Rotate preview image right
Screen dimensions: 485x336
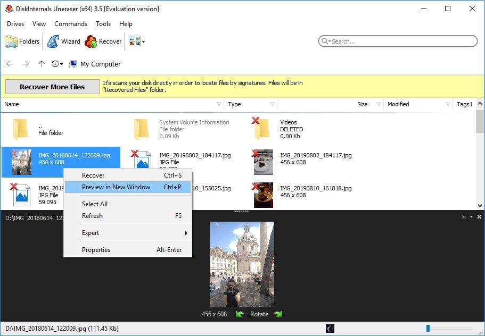coord(278,314)
